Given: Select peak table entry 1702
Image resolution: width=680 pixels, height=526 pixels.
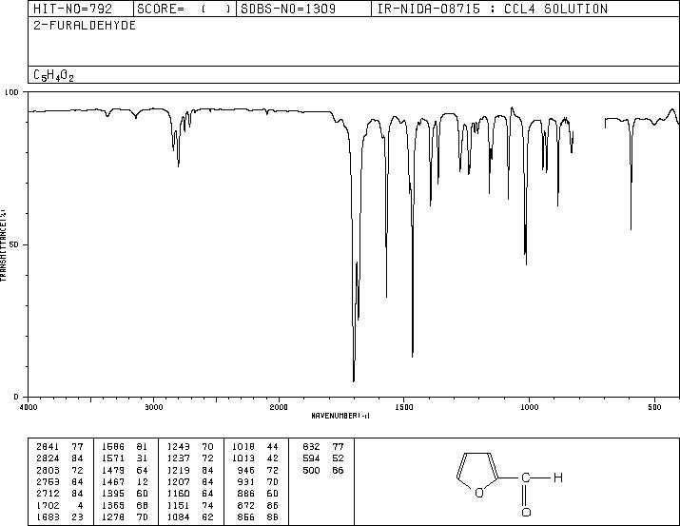Looking at the screenshot, I should click(x=49, y=505).
